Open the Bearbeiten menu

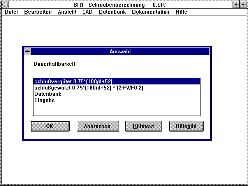38,12
